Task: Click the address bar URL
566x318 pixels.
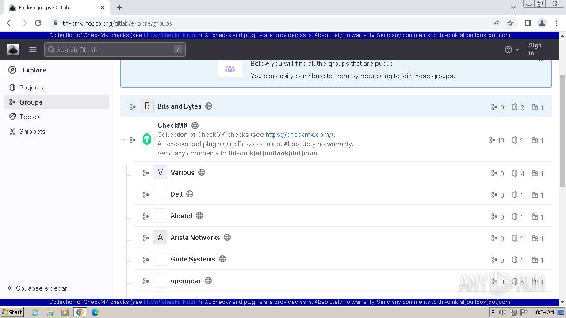Action: [x=117, y=23]
